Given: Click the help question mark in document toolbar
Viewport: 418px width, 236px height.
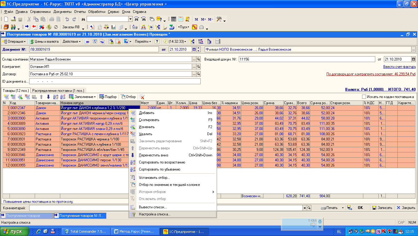Looking at the screenshot, I should coord(157,41).
